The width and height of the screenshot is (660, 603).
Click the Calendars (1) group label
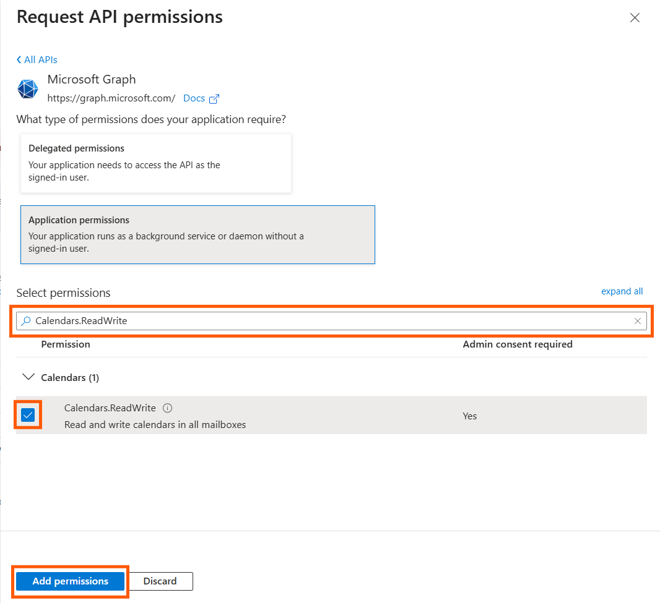[x=70, y=377]
